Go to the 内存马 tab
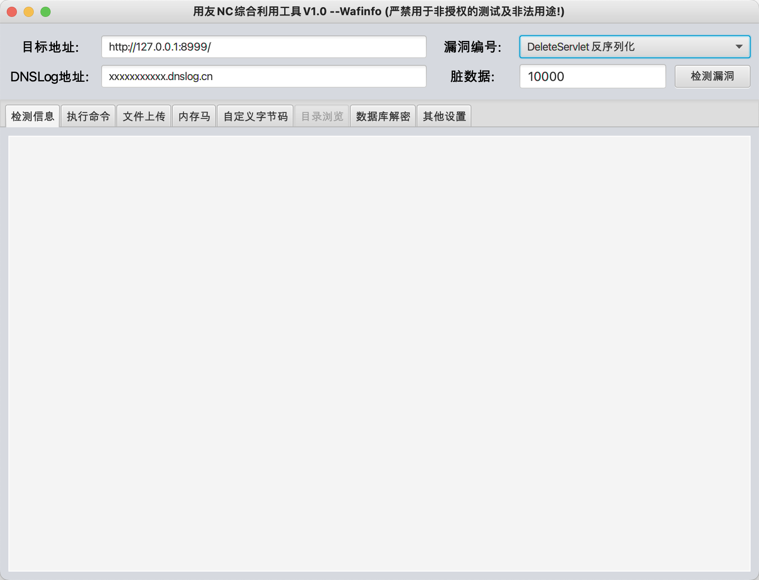 click(194, 116)
